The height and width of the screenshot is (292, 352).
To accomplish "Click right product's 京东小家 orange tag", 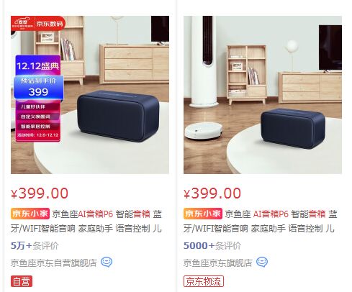I will point(203,214).
